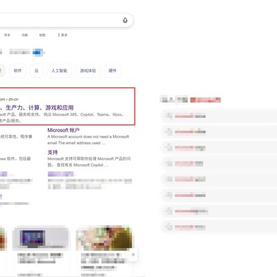Switch to the 词典 search tab

point(25,35)
